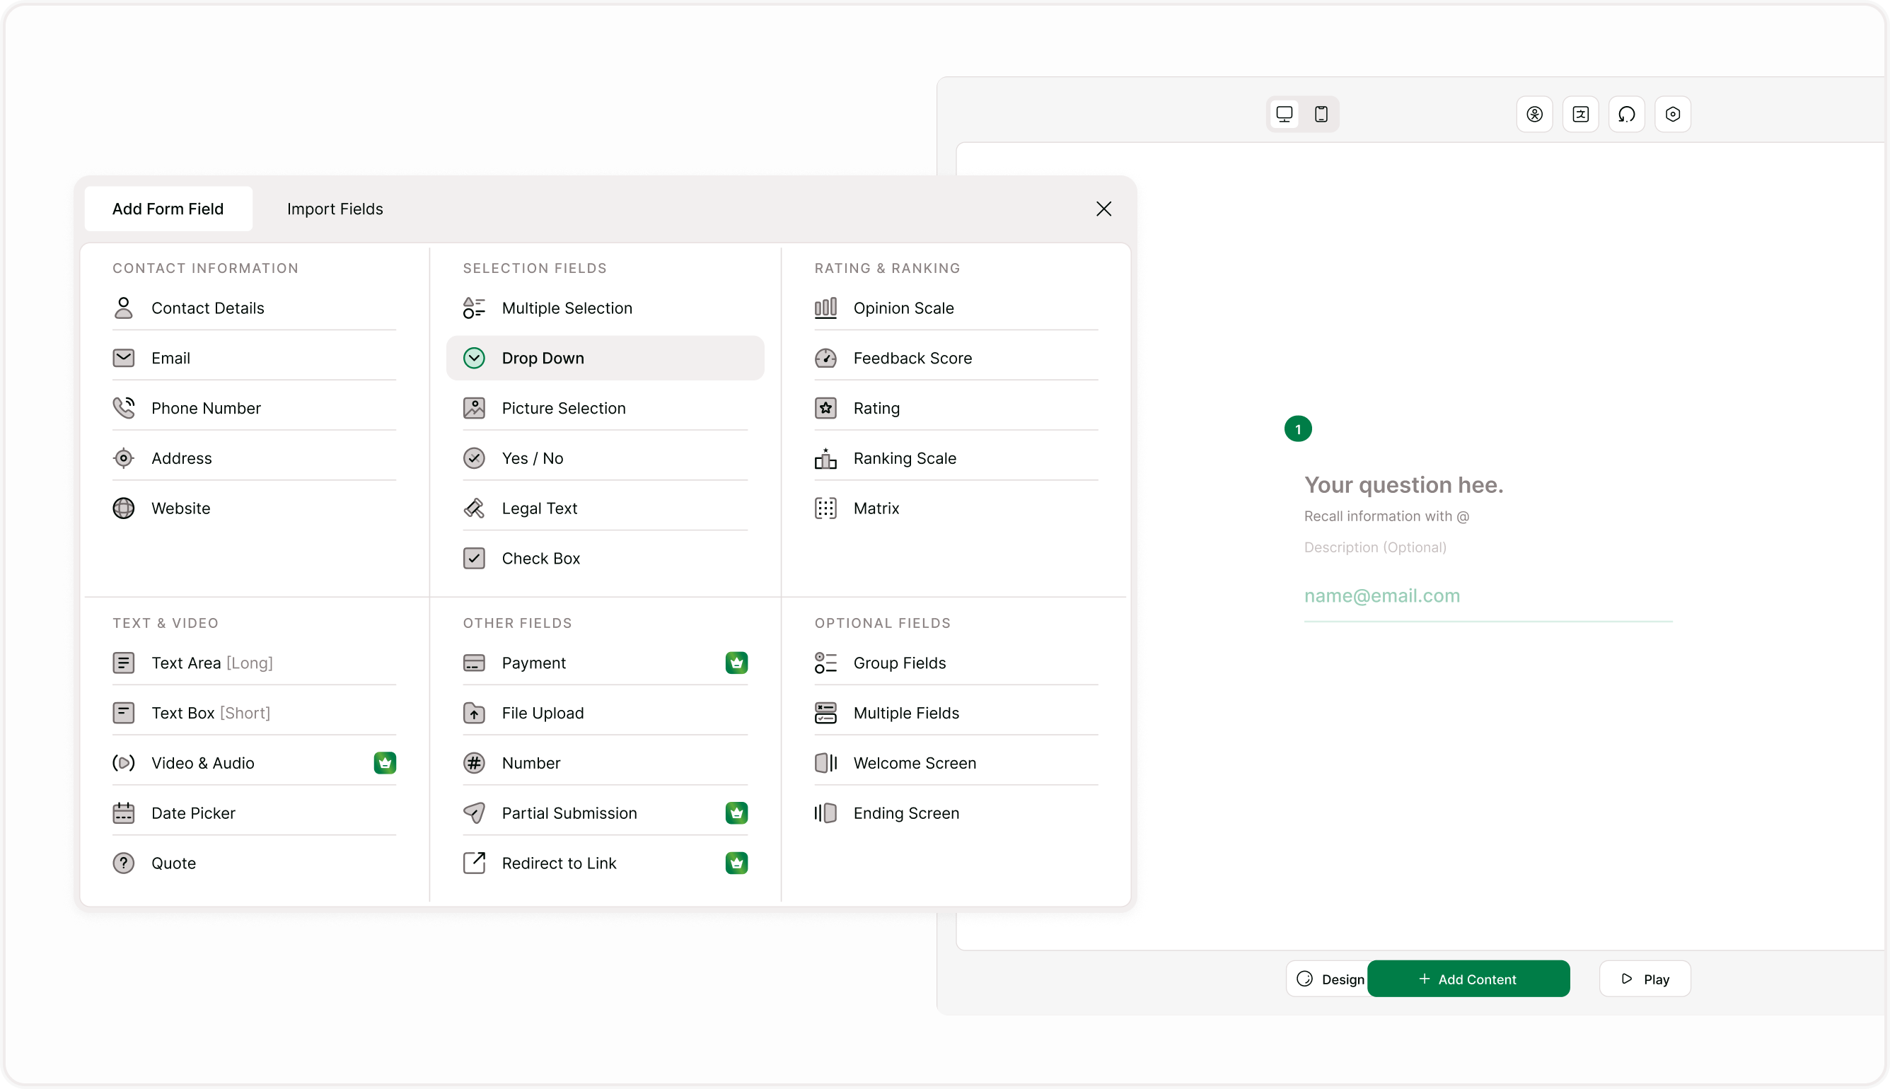The height and width of the screenshot is (1089, 1890).
Task: Choose the Number hash icon
Action: [474, 763]
